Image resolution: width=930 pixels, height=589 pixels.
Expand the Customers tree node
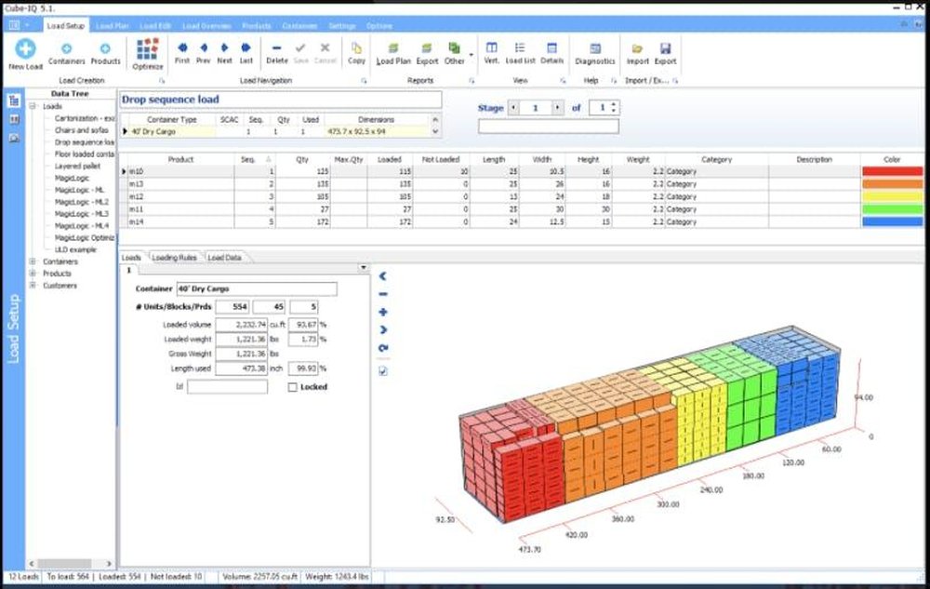(33, 286)
